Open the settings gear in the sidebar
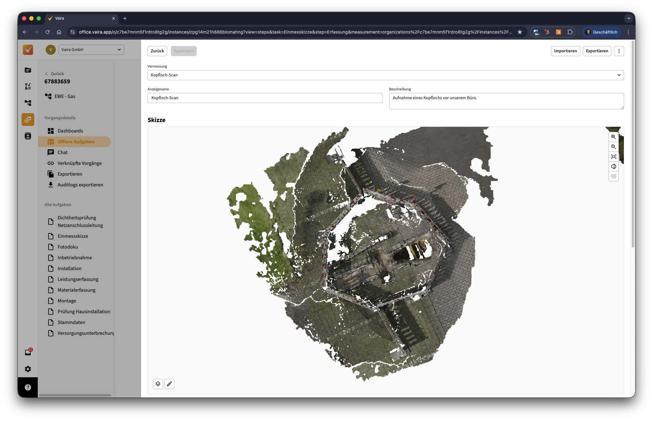 coord(28,369)
